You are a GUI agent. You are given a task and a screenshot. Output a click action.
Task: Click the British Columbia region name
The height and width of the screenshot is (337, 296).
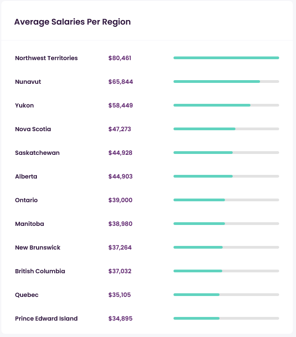coord(40,271)
